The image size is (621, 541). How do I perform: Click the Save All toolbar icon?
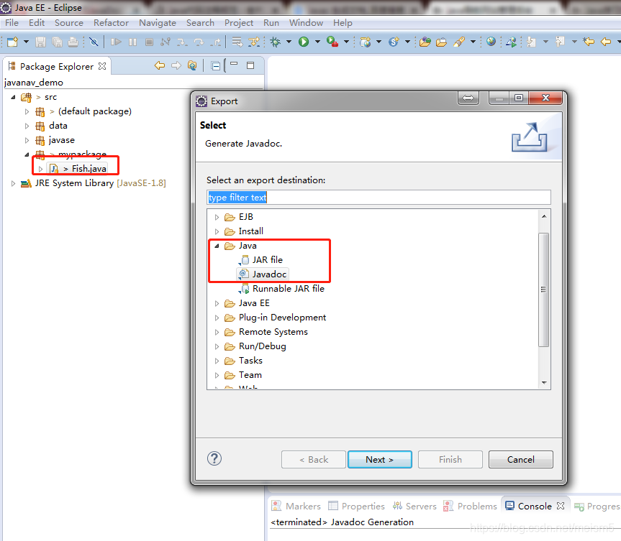(57, 42)
